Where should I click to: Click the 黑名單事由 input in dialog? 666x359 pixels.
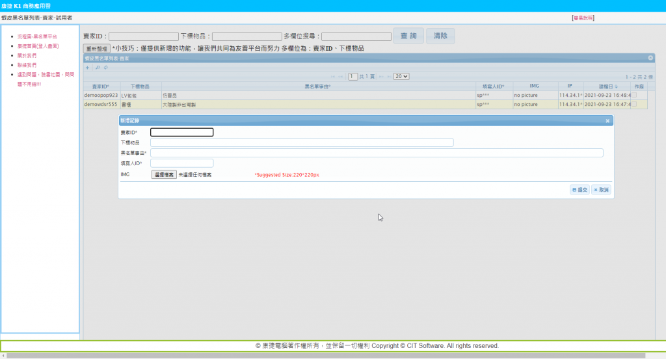click(x=377, y=153)
